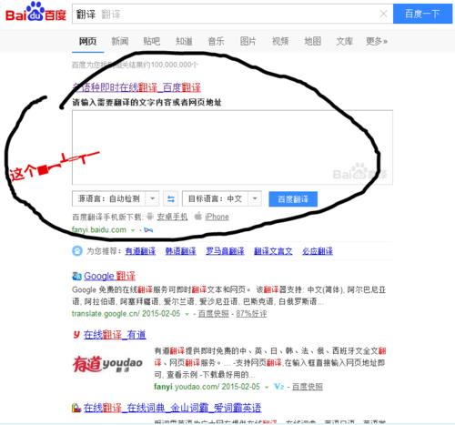Open the recommended 必应翻译 link
Screen dimensions: 455x425
318,251
